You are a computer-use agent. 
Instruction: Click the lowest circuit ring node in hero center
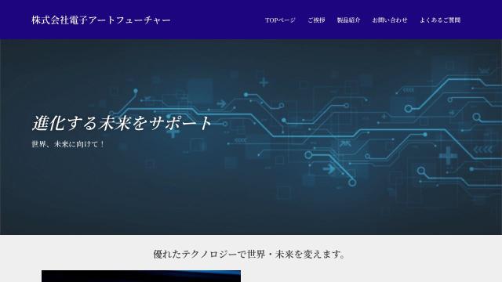pyautogui.click(x=352, y=183)
